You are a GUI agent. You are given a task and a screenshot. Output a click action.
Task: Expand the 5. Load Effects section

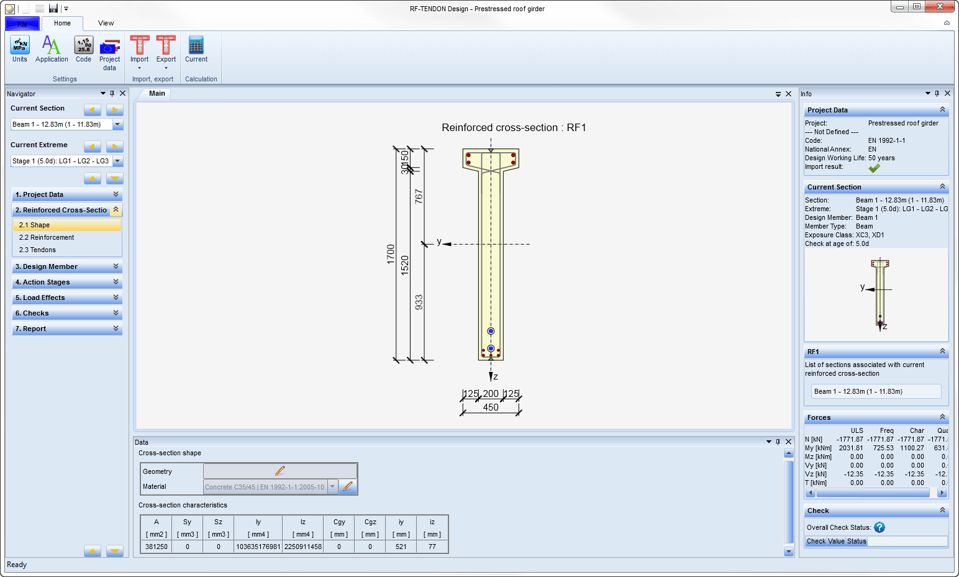pyautogui.click(x=66, y=297)
